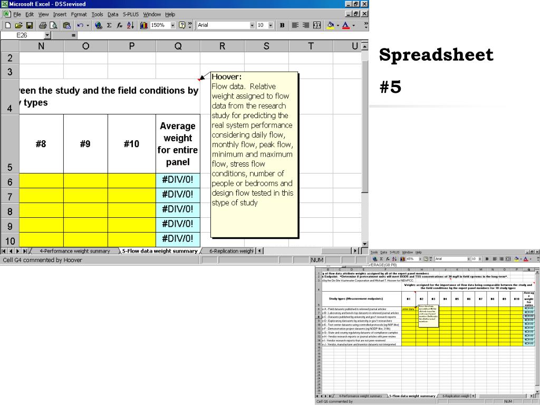
Task: Go to last sheet tab scroll button
Action: tap(25, 251)
